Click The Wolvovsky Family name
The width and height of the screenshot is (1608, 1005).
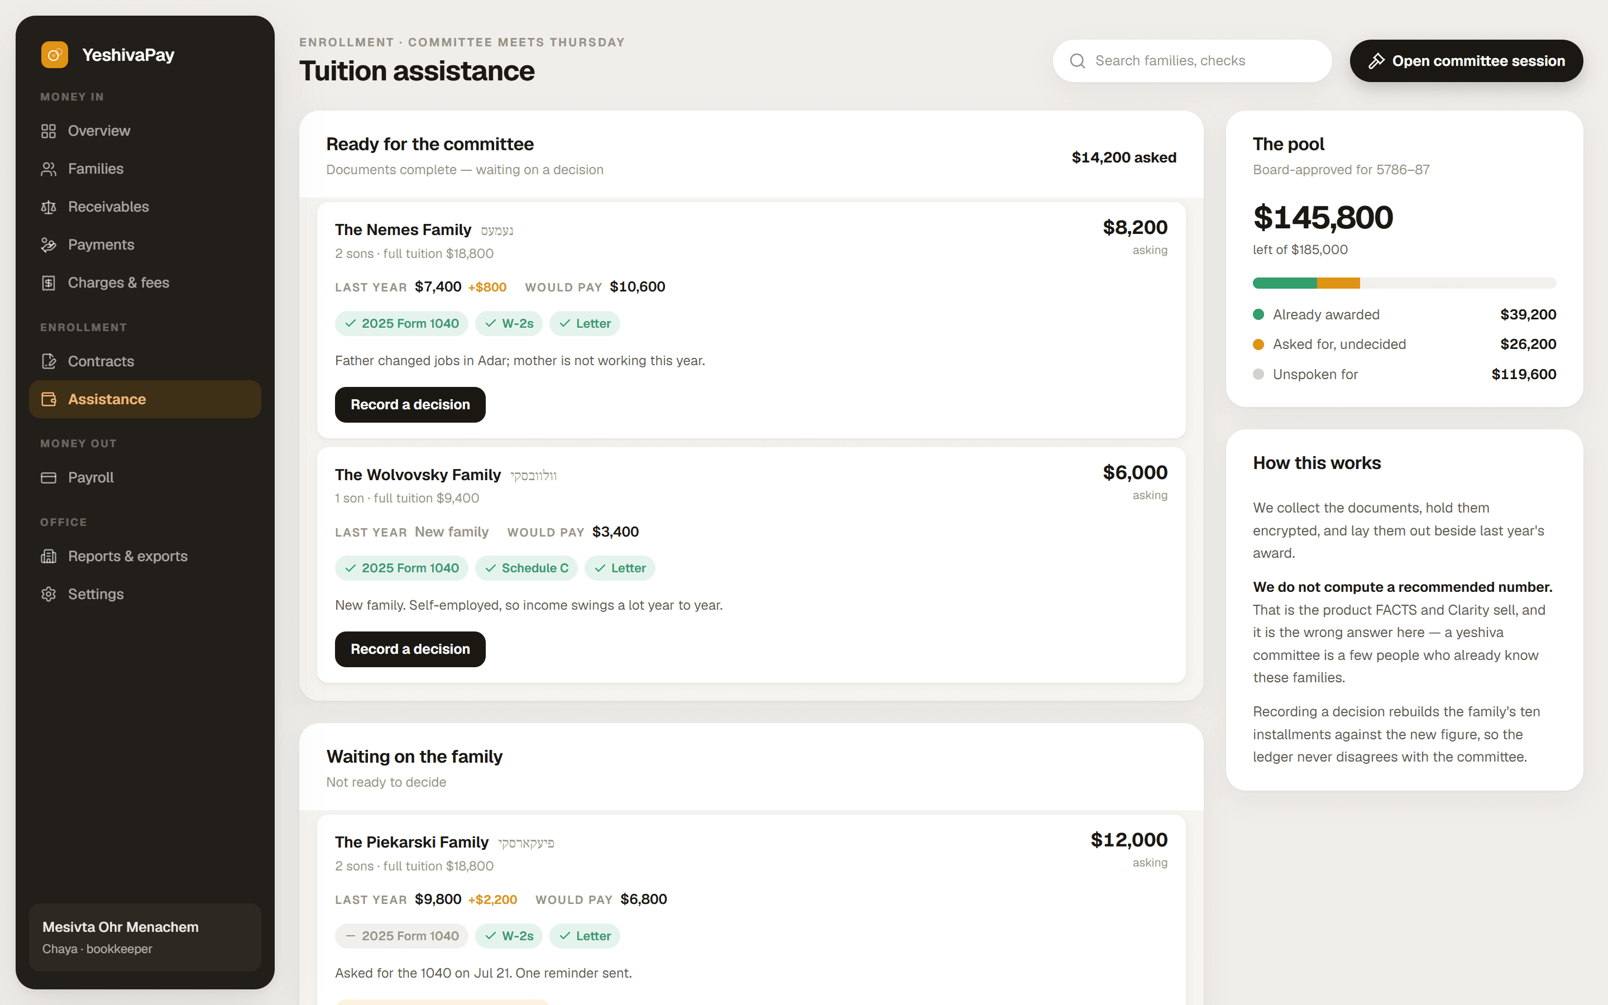click(x=418, y=475)
